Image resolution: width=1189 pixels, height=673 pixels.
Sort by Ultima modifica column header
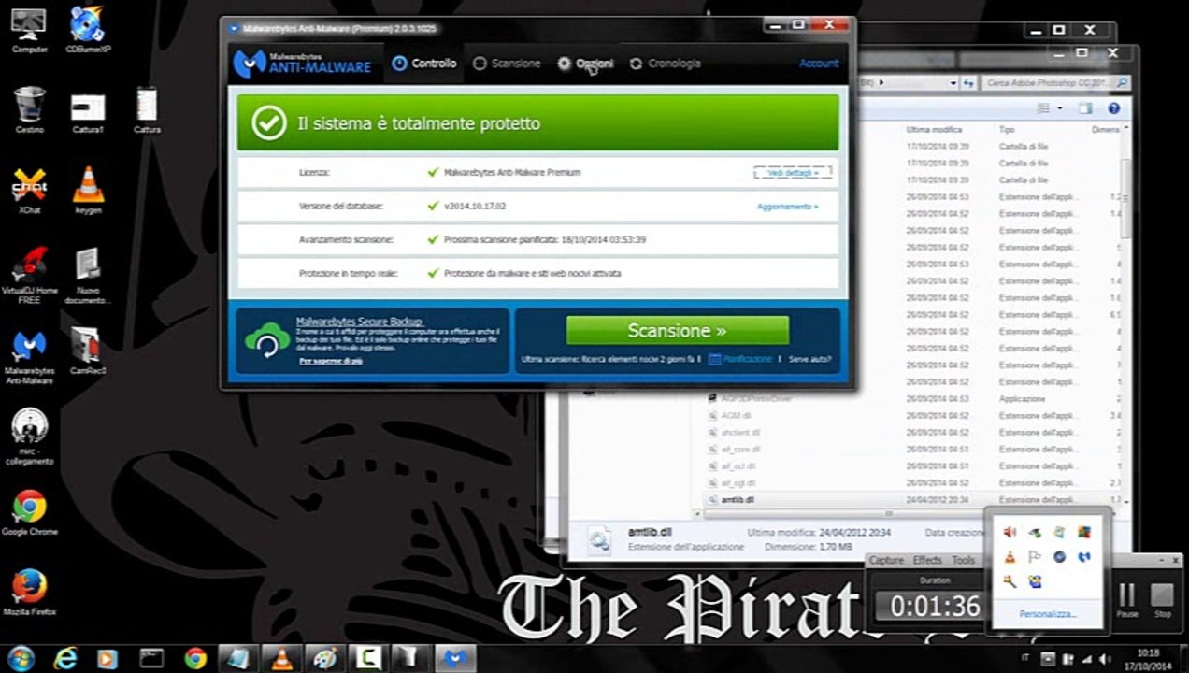tap(936, 130)
